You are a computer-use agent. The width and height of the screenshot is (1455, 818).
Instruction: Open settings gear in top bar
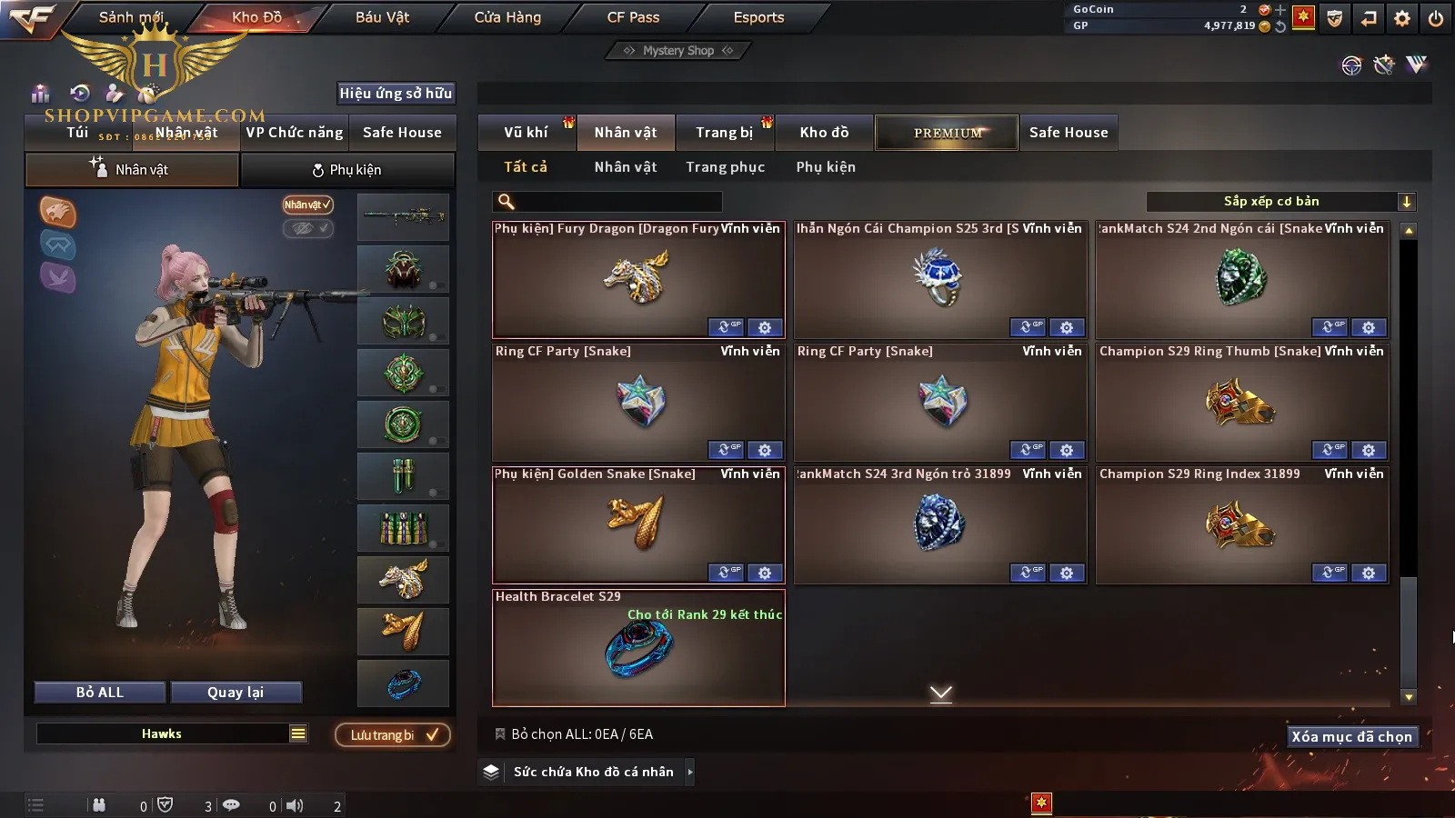point(1402,17)
